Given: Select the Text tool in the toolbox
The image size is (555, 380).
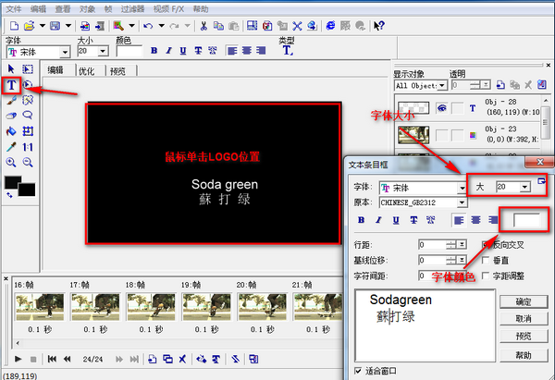Looking at the screenshot, I should tap(11, 85).
